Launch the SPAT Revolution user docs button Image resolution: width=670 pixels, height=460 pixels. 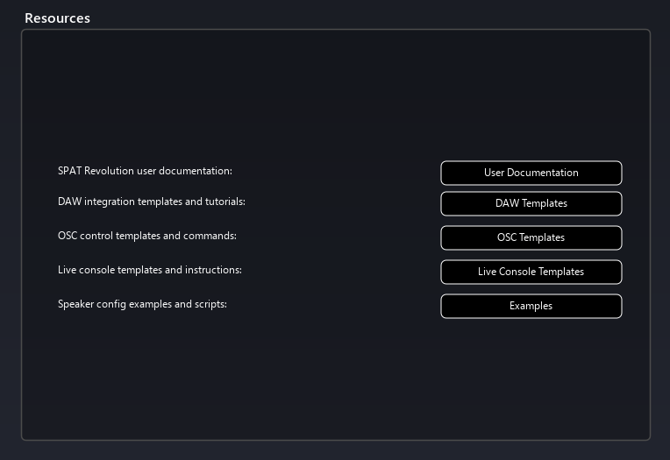pos(531,173)
